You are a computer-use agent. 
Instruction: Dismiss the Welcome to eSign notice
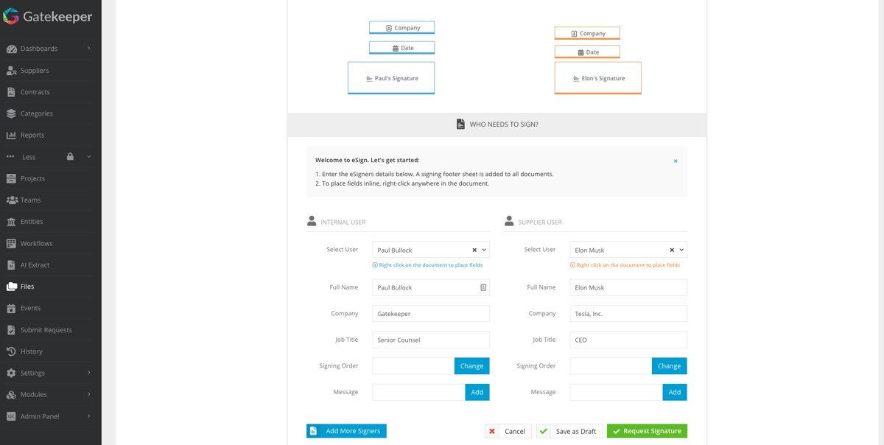pyautogui.click(x=676, y=161)
